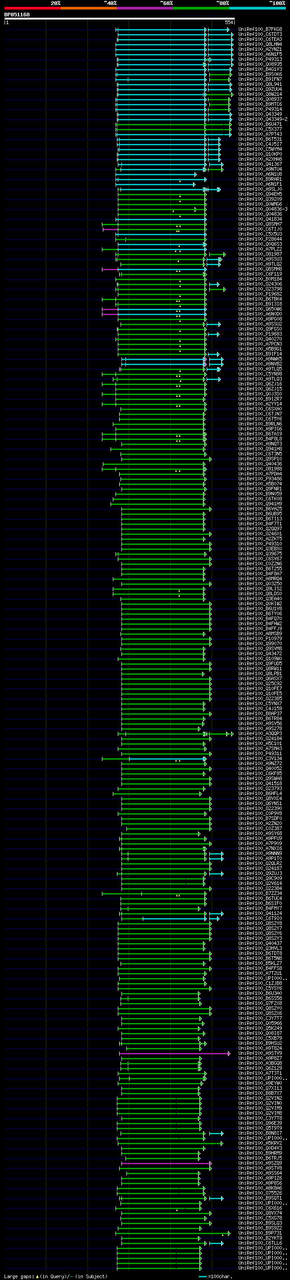Select hit UniRef100_B6U471
Image resolution: width=290 pixels, height=1280 pixels.
(x=260, y=124)
